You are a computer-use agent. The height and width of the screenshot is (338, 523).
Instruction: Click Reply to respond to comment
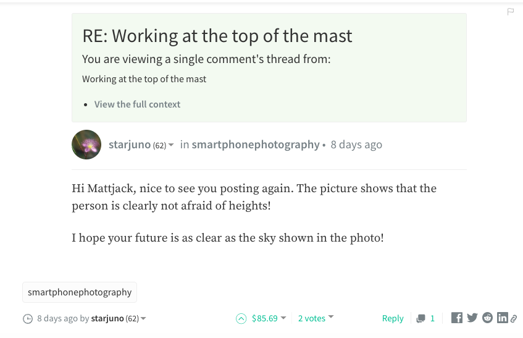[x=393, y=318]
